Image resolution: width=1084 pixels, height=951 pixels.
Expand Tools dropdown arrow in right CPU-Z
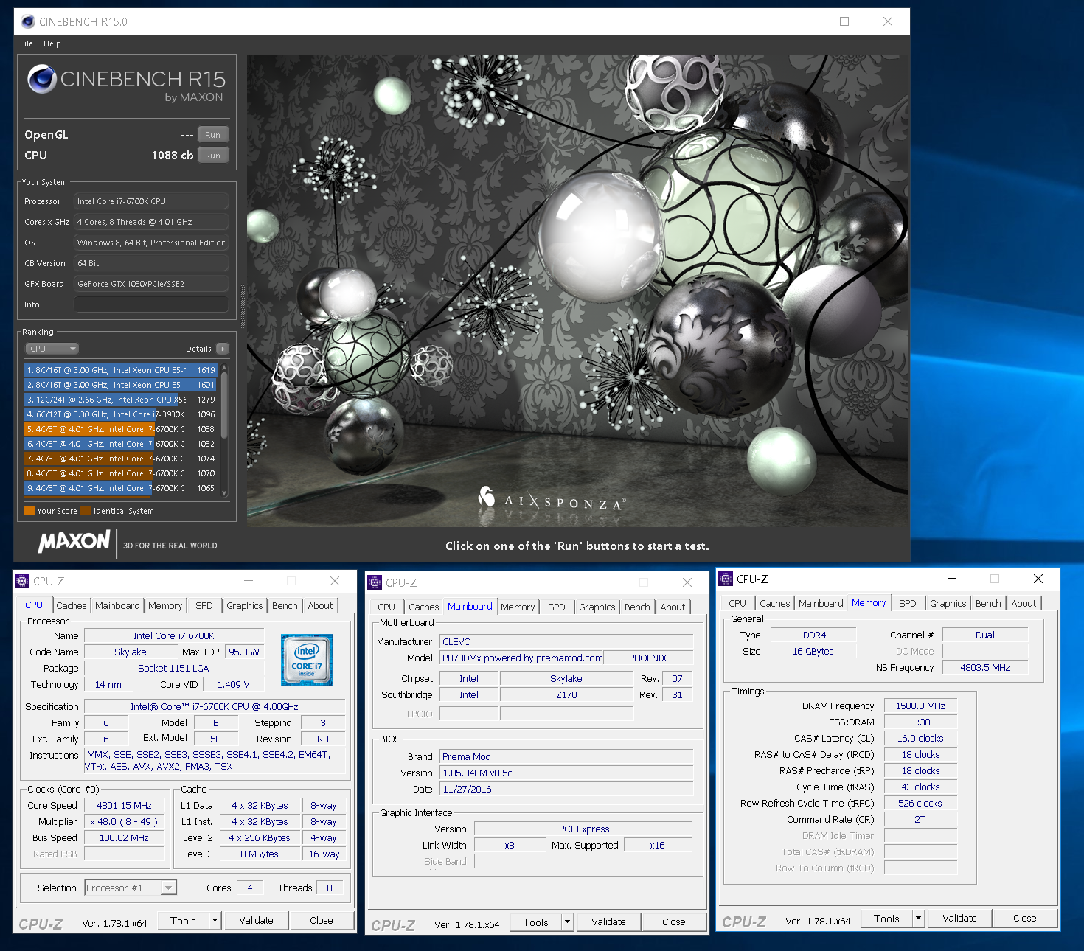(x=919, y=919)
